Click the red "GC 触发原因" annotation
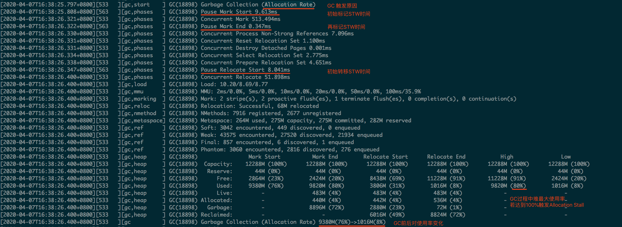The width and height of the screenshot is (622, 227). (x=342, y=6)
